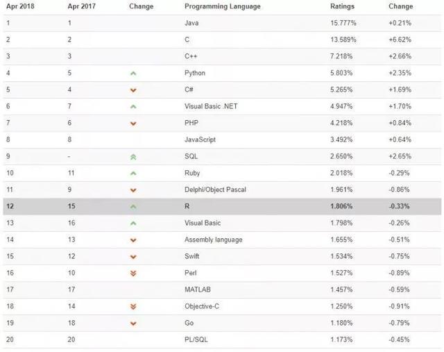Click the green up arrow in Ruby row
This screenshot has height=352, width=444.
[x=133, y=173]
